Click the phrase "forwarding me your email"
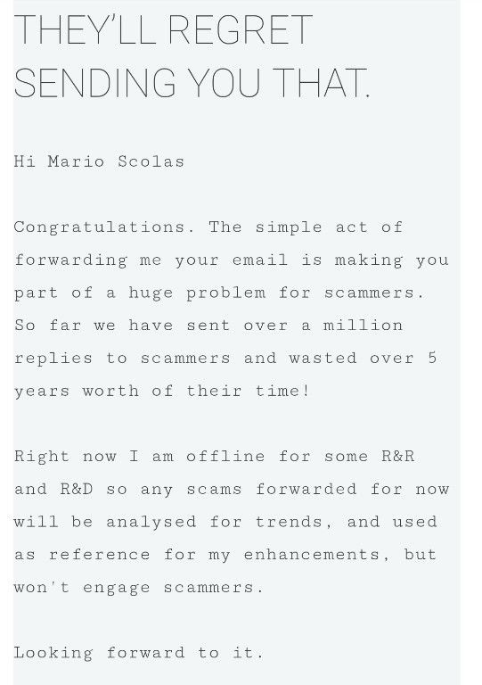 click(151, 260)
